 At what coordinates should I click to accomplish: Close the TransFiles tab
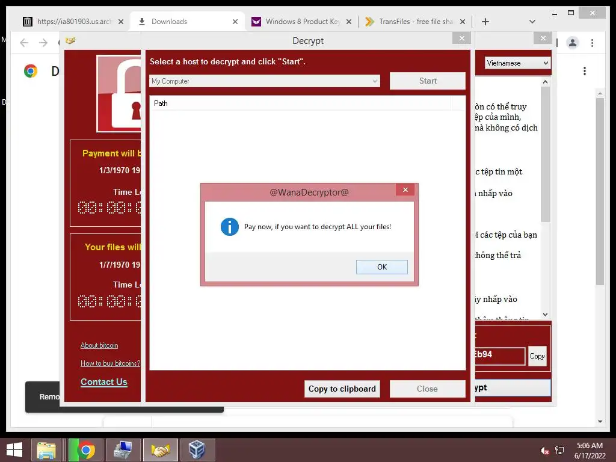[463, 22]
